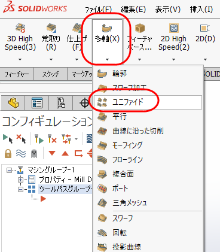Click the blue wavy lines icon

(x=21, y=154)
